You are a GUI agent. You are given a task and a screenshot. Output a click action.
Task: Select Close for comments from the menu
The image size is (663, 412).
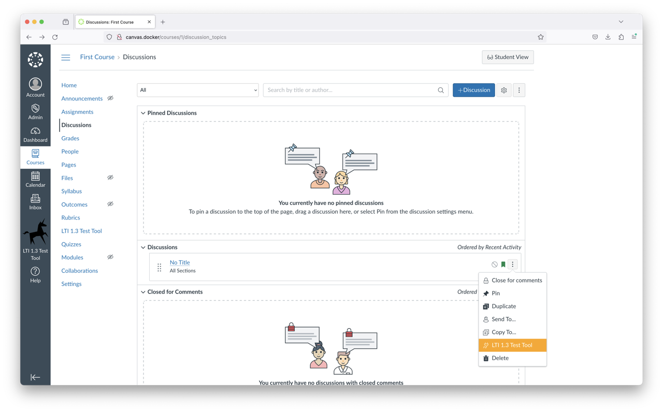pos(516,281)
